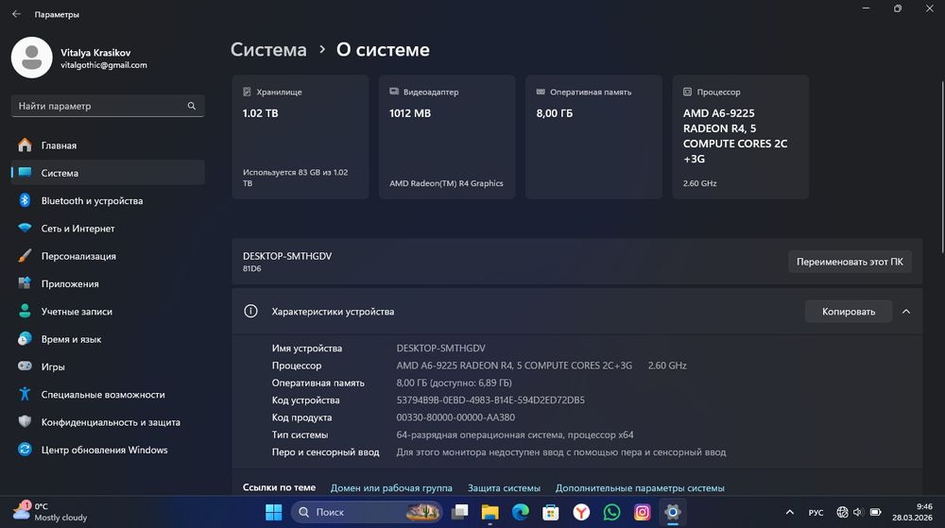The height and width of the screenshot is (528, 945).
Task: Open Конфиденциальность и защита settings
Action: coord(108,422)
